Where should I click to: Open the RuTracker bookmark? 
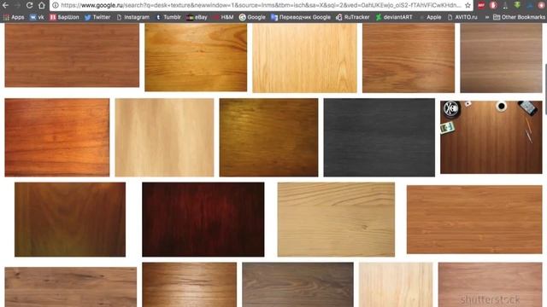(353, 17)
